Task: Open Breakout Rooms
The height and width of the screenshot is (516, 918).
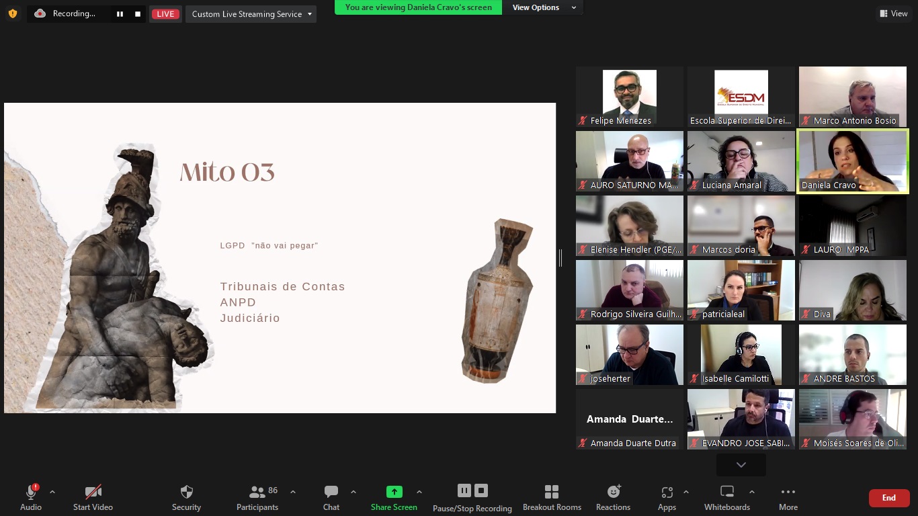Action: (x=552, y=497)
